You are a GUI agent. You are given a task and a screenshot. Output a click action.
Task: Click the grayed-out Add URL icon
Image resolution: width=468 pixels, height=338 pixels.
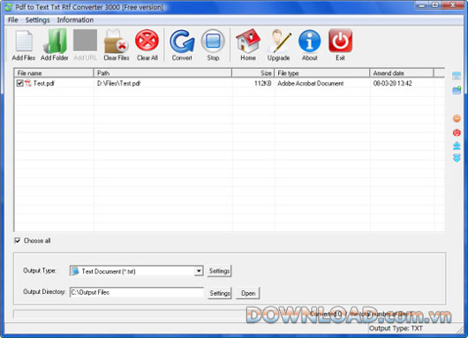pyautogui.click(x=85, y=41)
